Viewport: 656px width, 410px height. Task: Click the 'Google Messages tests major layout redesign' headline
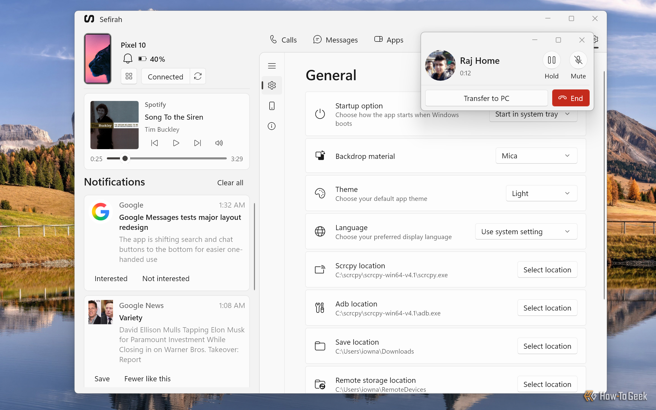tap(180, 222)
